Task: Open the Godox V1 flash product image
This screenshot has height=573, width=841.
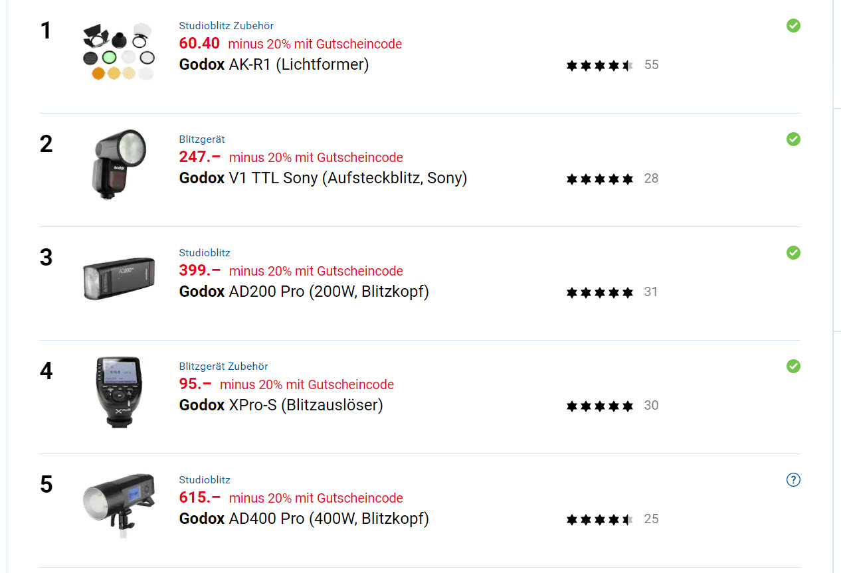Action: (x=119, y=164)
